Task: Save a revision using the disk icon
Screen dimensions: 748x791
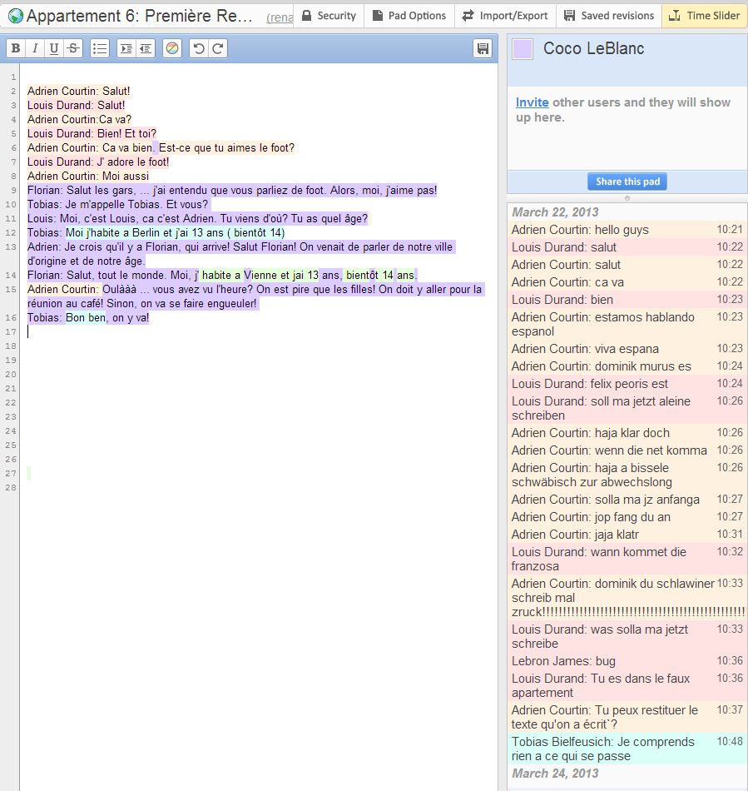Action: [482, 49]
